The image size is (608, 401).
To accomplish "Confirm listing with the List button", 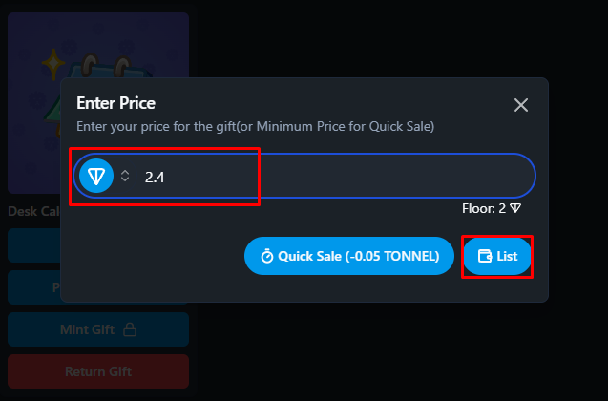I will [x=497, y=256].
